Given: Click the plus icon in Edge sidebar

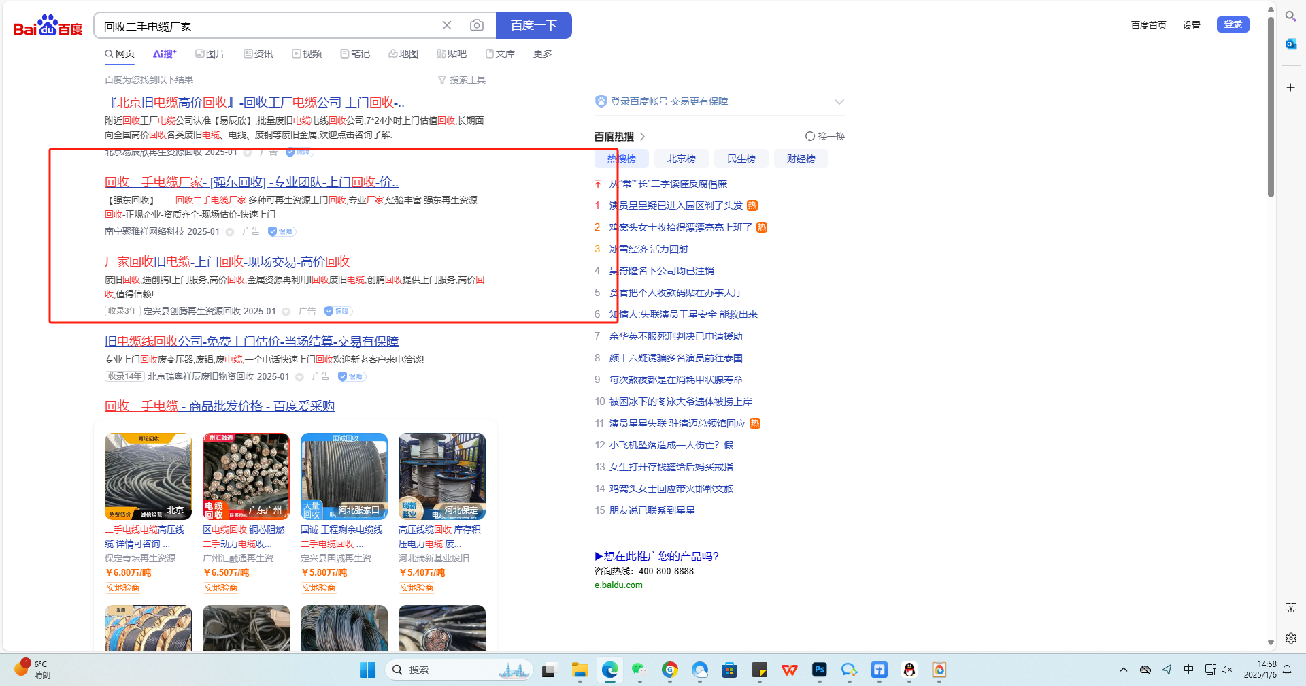Looking at the screenshot, I should 1290,88.
